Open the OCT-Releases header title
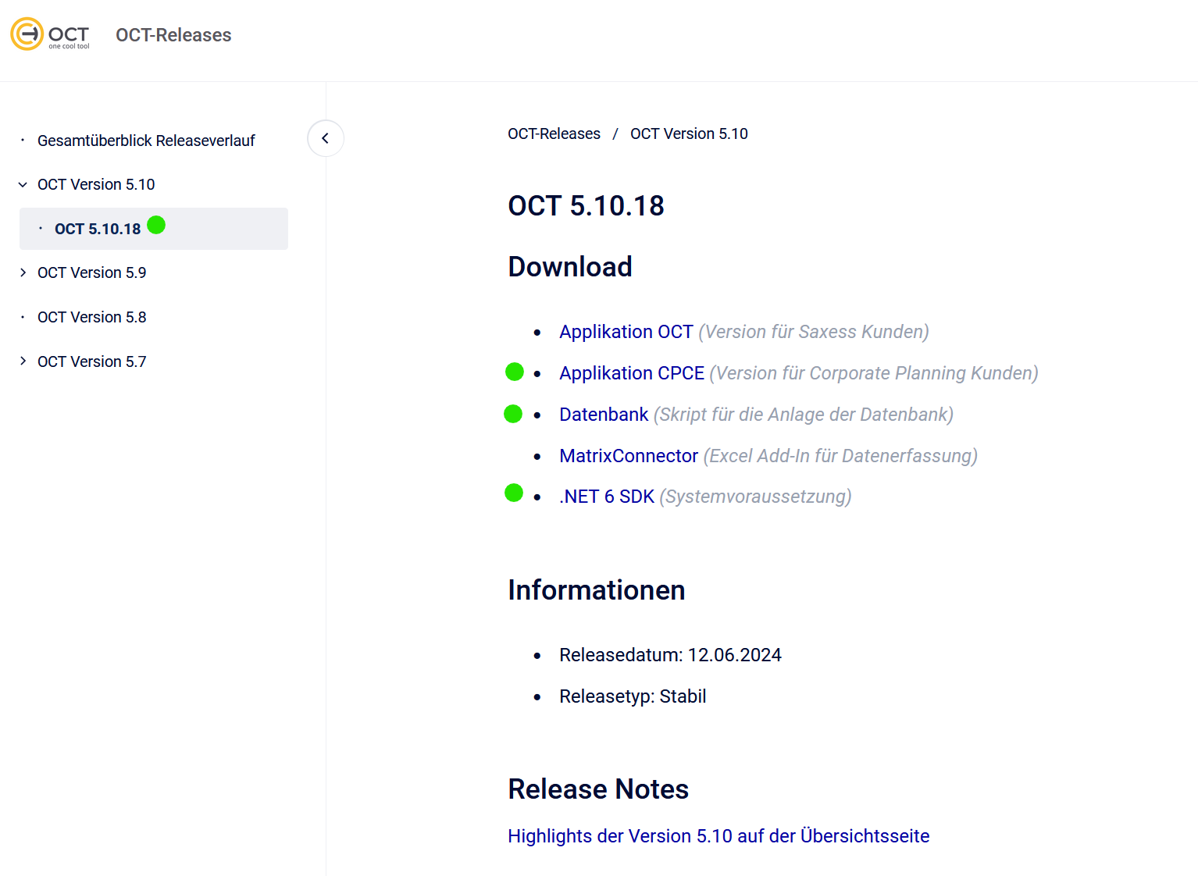 tap(173, 35)
